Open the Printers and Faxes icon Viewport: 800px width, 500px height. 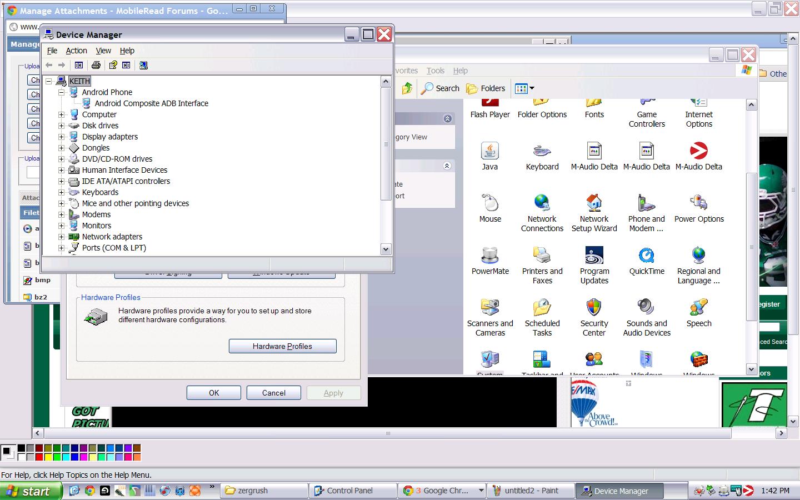tap(542, 265)
